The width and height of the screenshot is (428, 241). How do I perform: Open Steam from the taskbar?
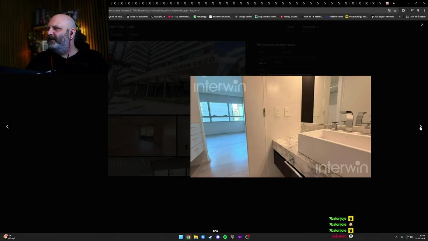210,237
